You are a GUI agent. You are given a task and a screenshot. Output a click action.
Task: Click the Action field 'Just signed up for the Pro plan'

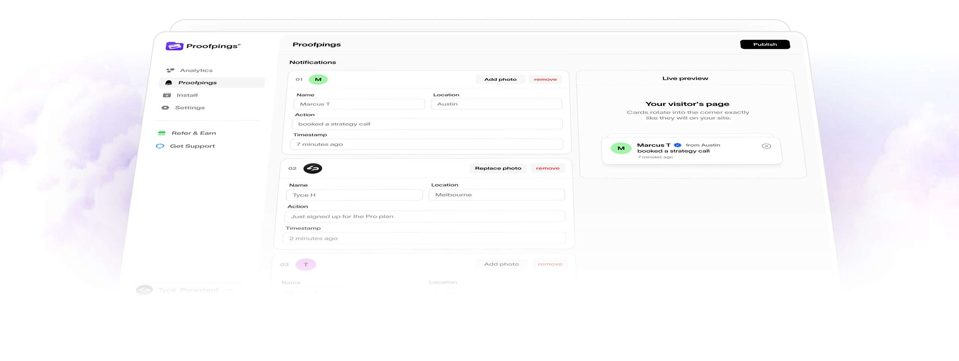click(x=425, y=216)
